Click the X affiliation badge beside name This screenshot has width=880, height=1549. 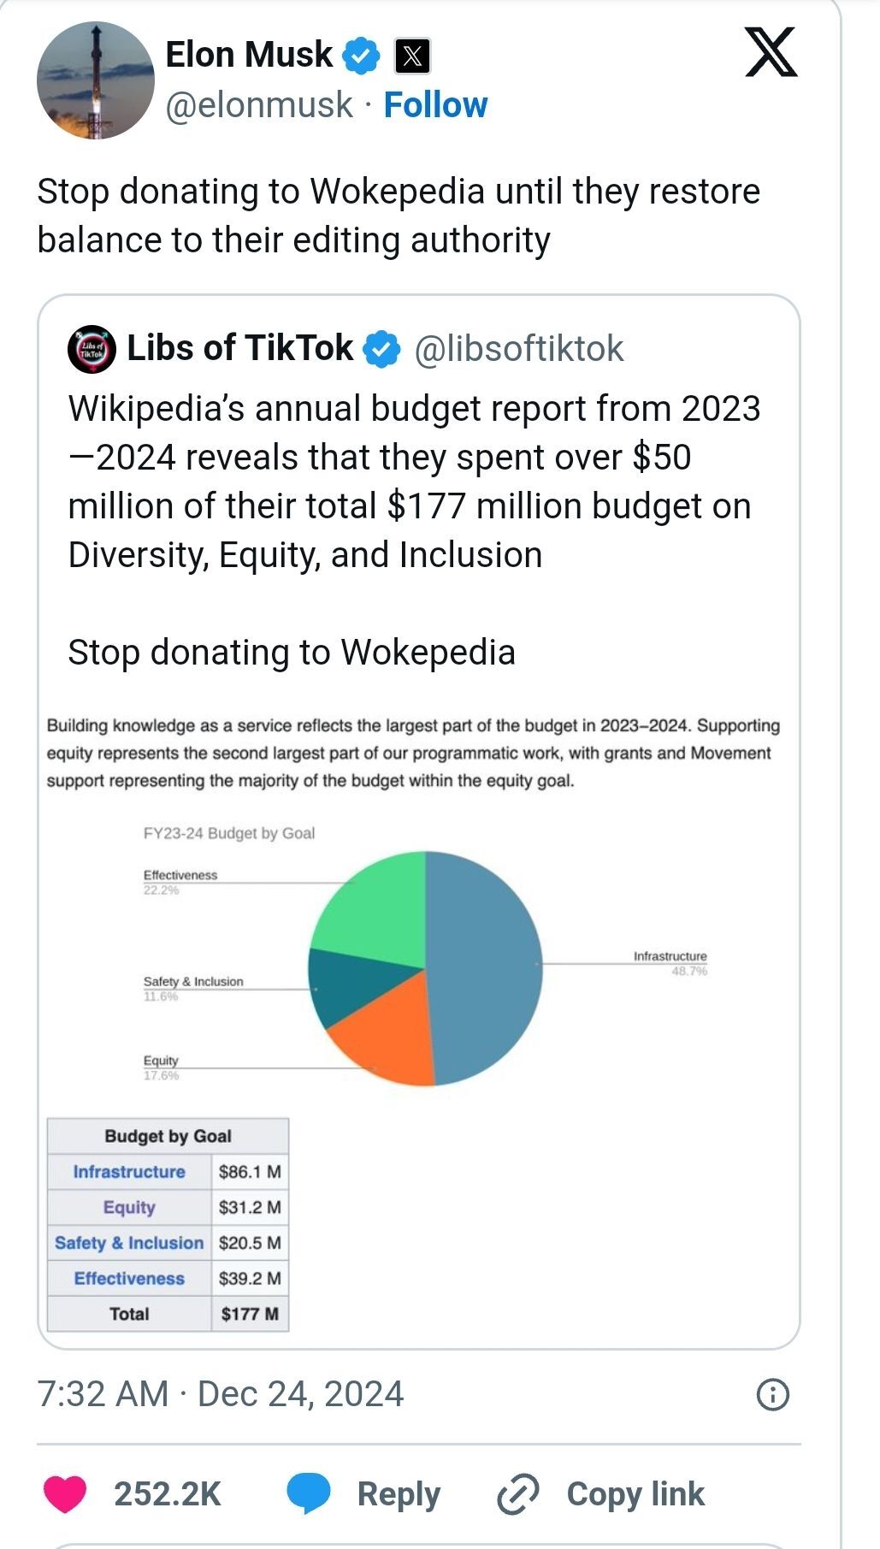[412, 56]
